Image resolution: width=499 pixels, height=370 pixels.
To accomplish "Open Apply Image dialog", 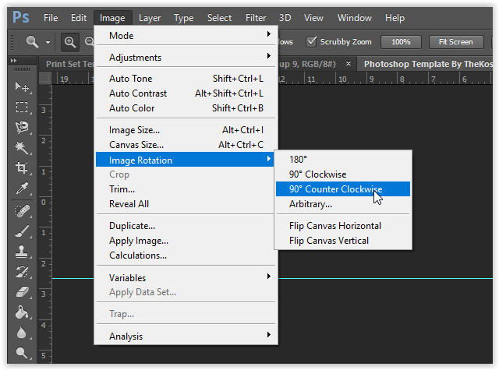I will tap(186, 241).
